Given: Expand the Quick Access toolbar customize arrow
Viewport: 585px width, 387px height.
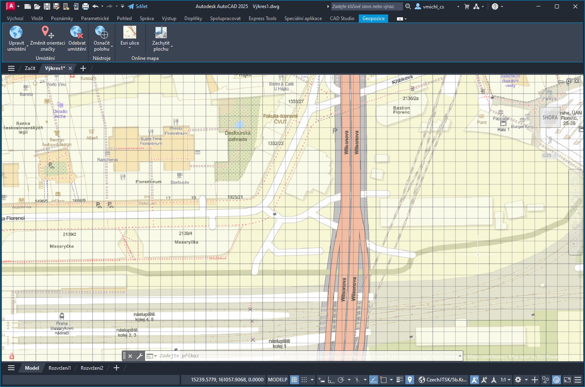Looking at the screenshot, I should click(123, 6).
